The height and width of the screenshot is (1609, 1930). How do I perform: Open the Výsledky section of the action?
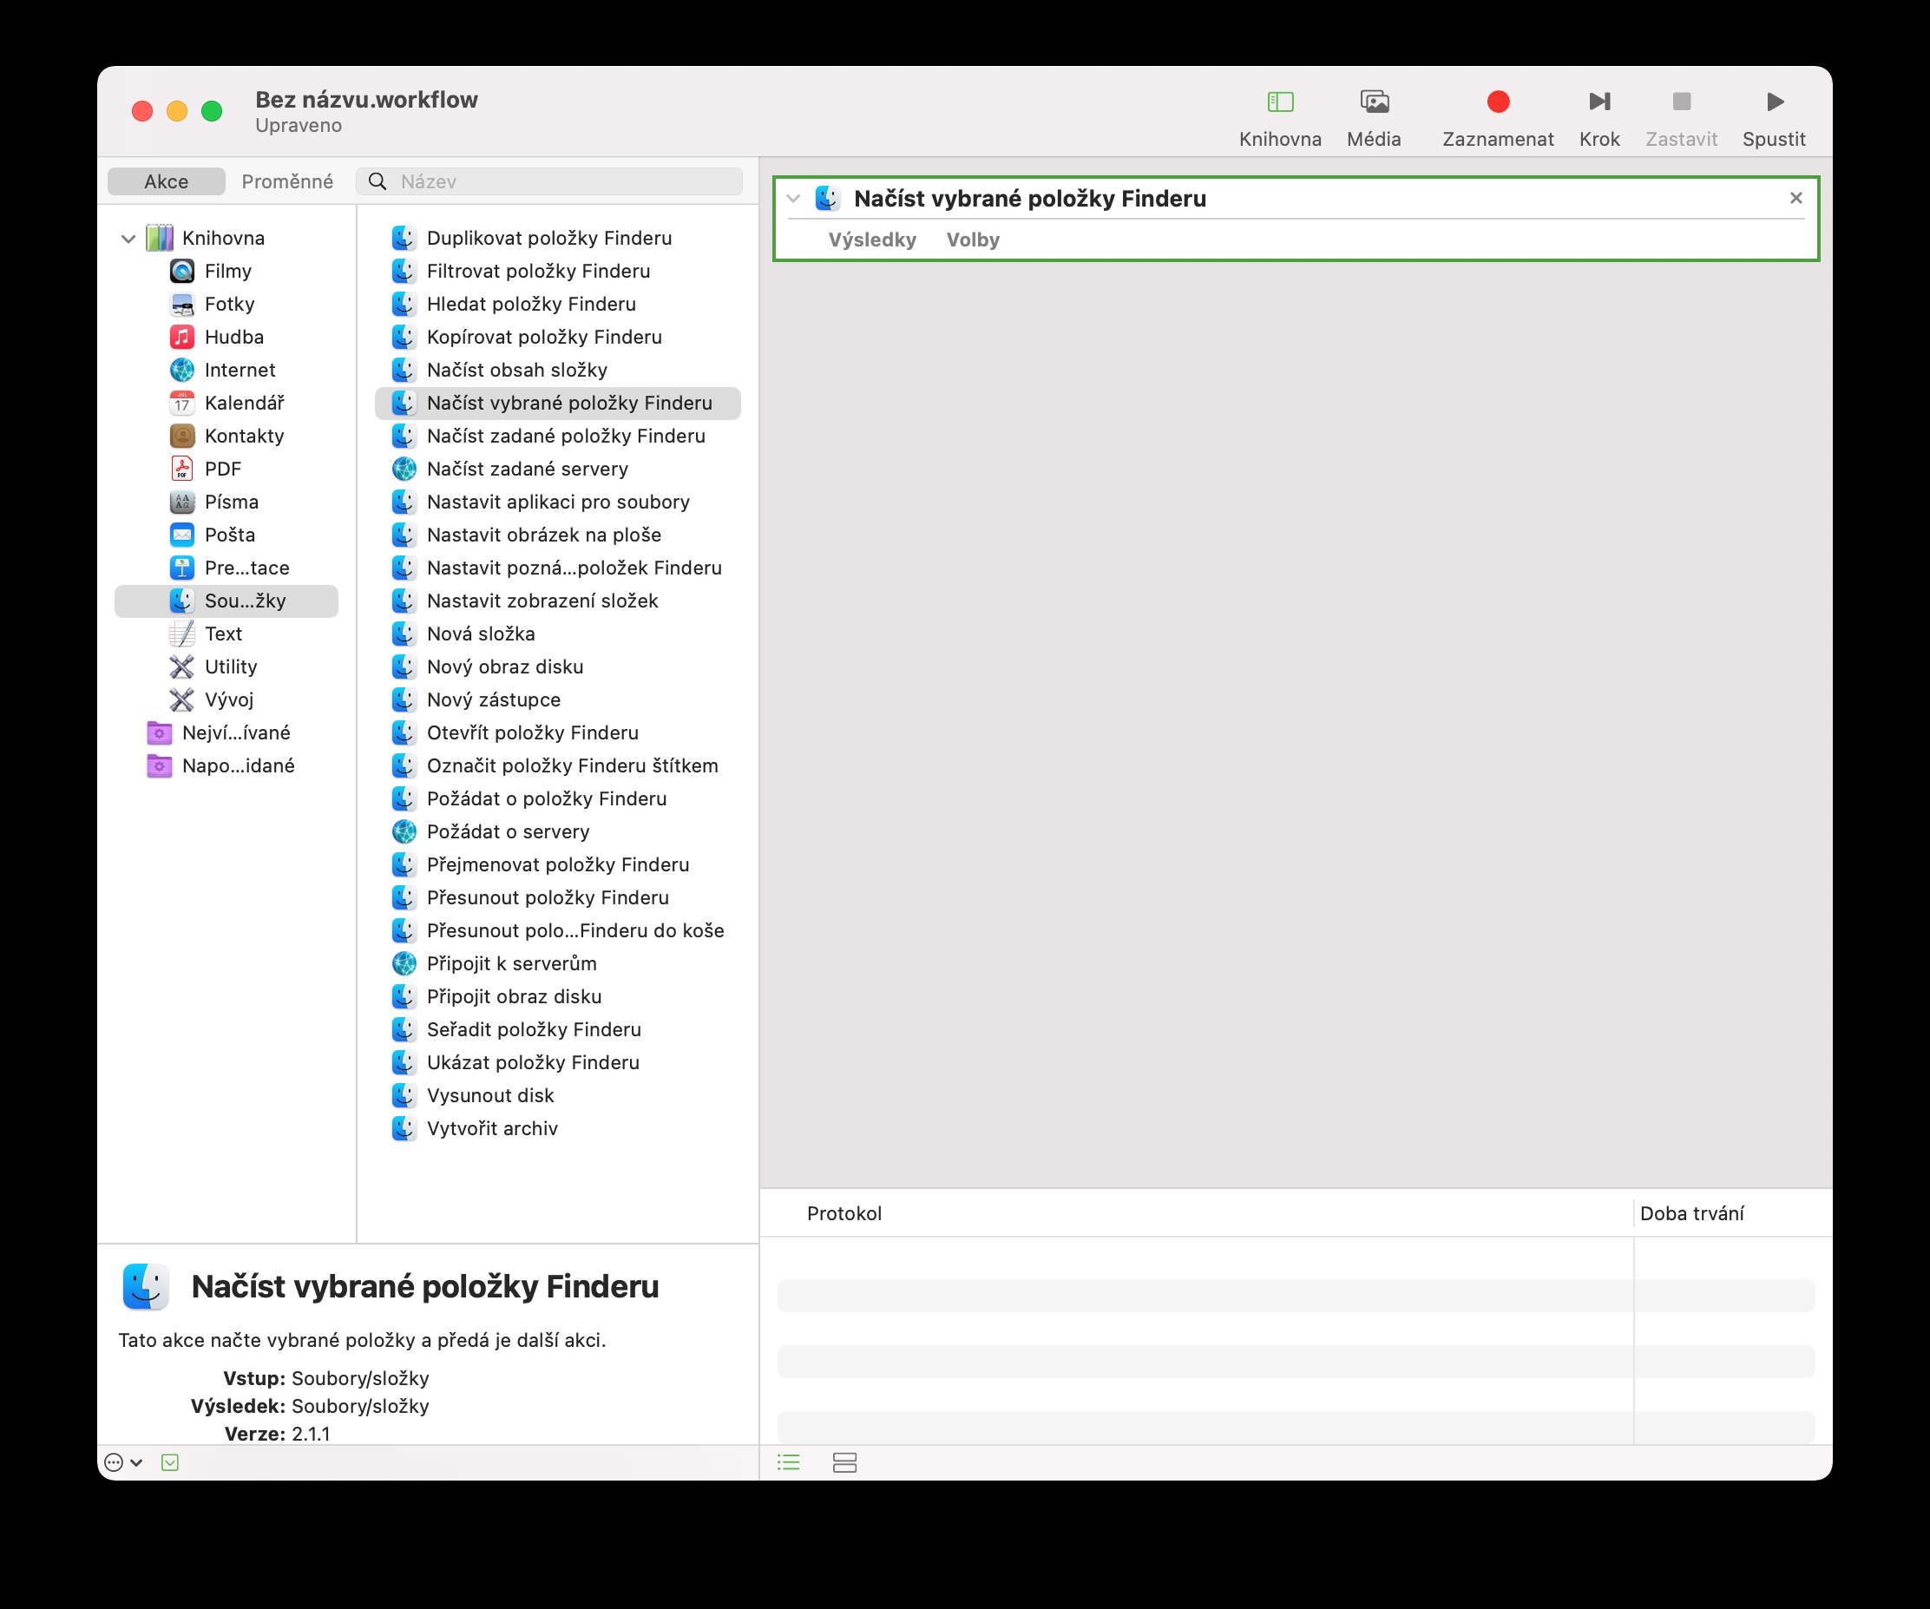pyautogui.click(x=871, y=240)
